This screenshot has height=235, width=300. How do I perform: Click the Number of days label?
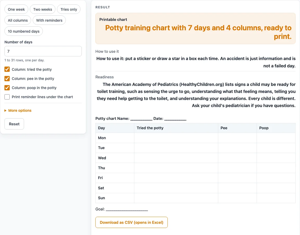(x=18, y=42)
